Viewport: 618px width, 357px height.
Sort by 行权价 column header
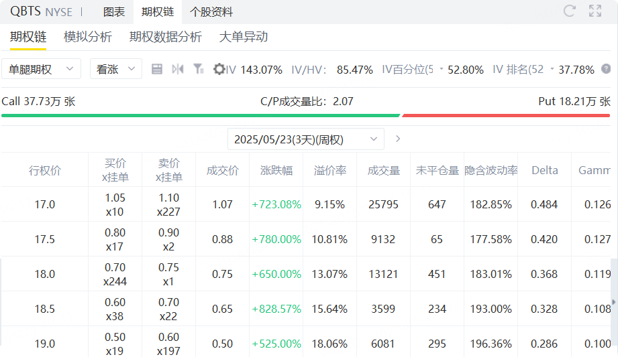pyautogui.click(x=44, y=170)
